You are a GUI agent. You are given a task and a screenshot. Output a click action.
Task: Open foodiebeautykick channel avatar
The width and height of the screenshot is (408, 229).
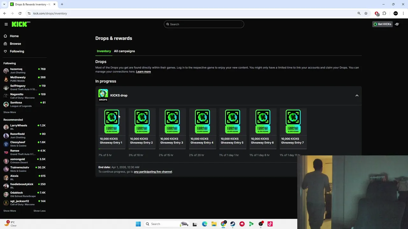[x=6, y=186]
